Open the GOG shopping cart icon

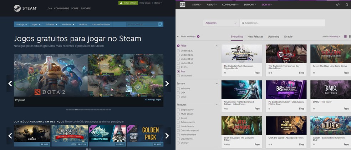337,5
